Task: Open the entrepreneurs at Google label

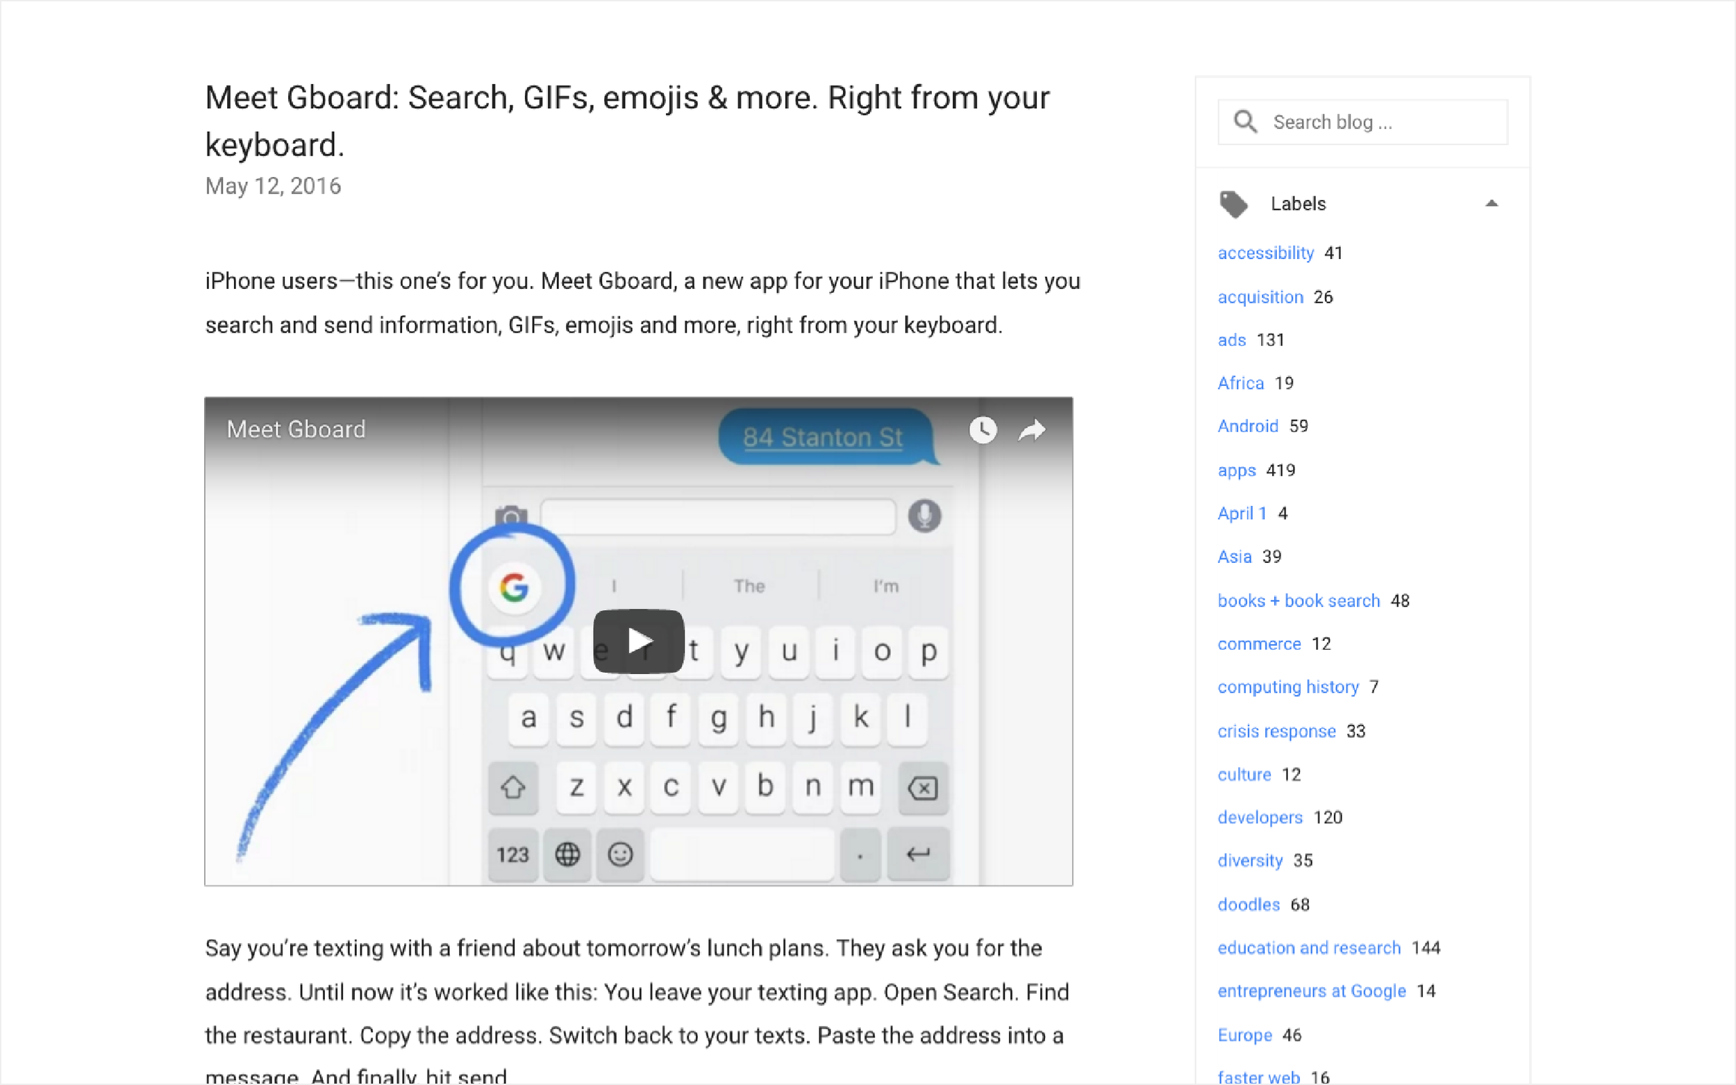Action: point(1311,991)
